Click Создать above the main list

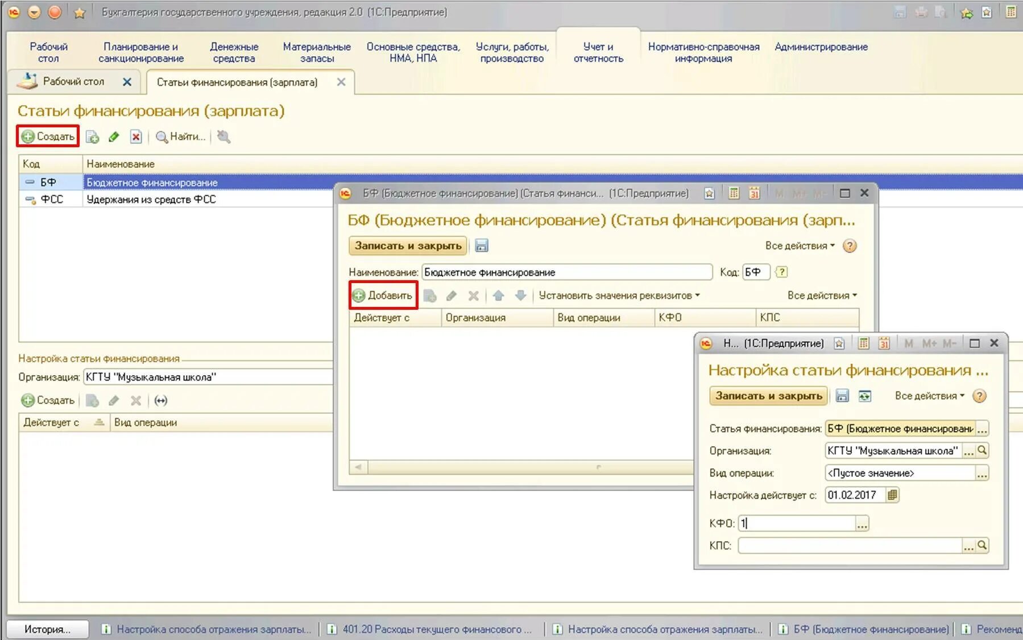tap(48, 136)
